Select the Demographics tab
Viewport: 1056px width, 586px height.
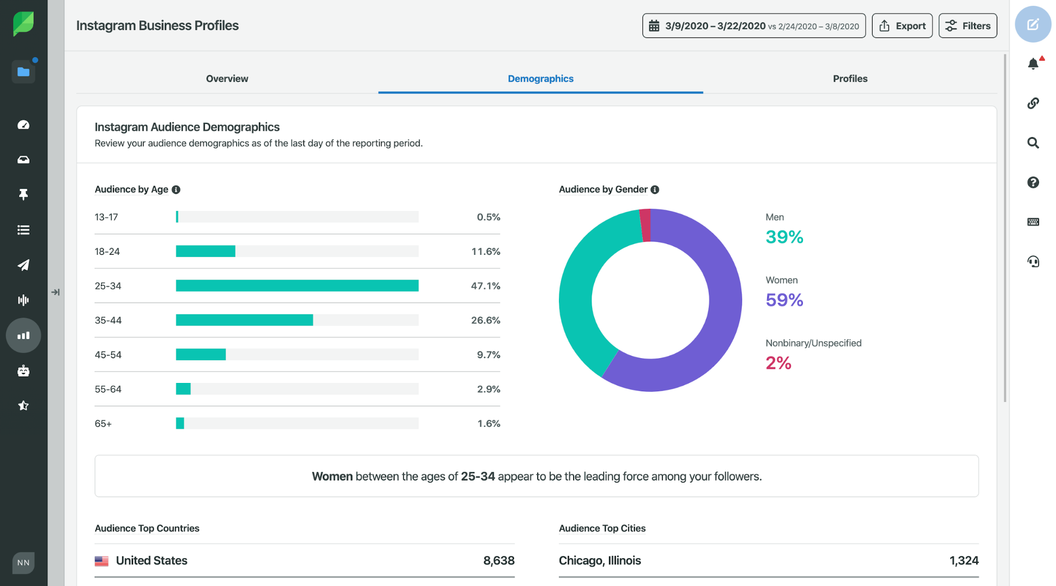point(540,79)
